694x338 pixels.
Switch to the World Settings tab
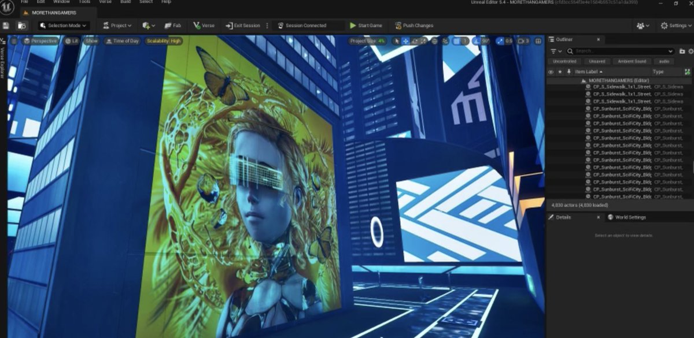tap(626, 217)
